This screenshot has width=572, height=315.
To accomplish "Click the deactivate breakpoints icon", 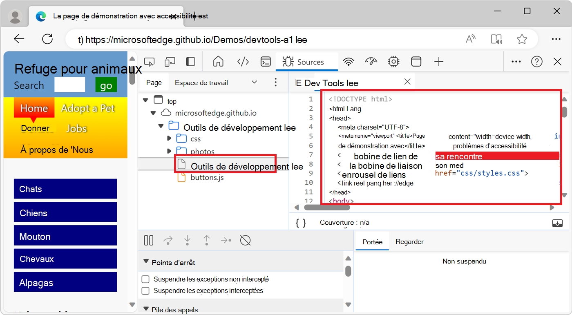I will [245, 240].
